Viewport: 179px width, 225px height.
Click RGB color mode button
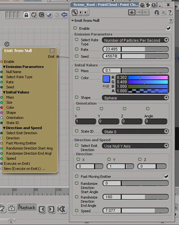click(106, 86)
